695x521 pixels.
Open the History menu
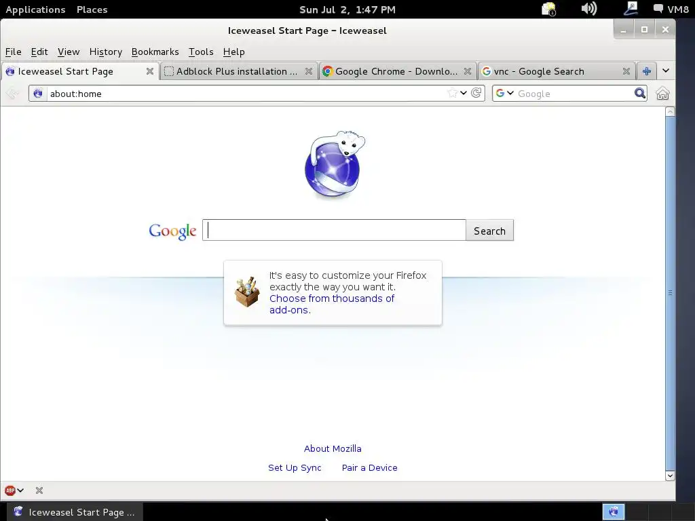[x=105, y=52]
